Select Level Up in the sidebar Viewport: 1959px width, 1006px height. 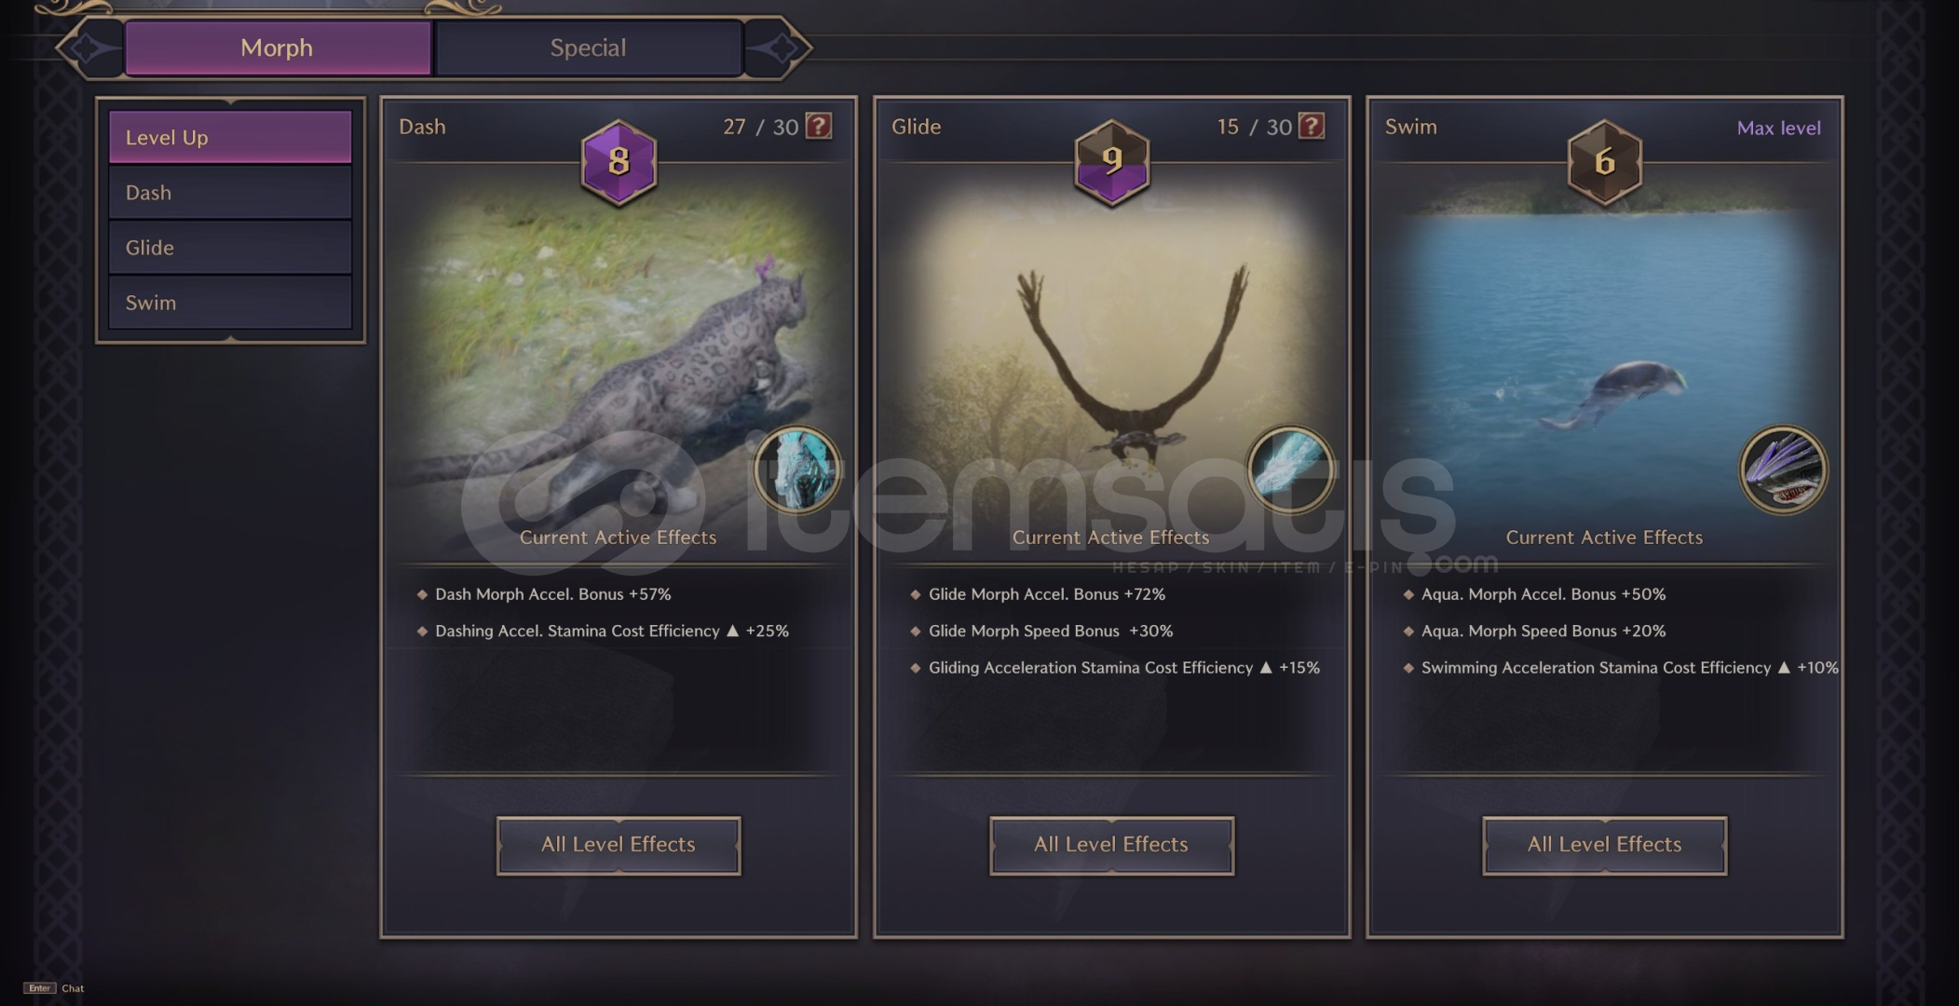click(x=230, y=138)
